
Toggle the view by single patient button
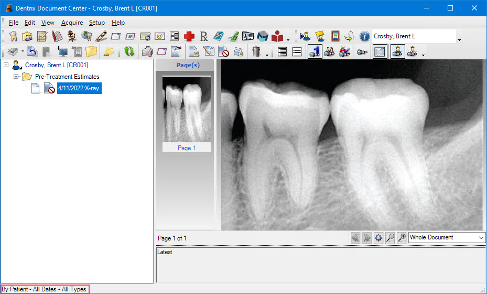coord(315,51)
